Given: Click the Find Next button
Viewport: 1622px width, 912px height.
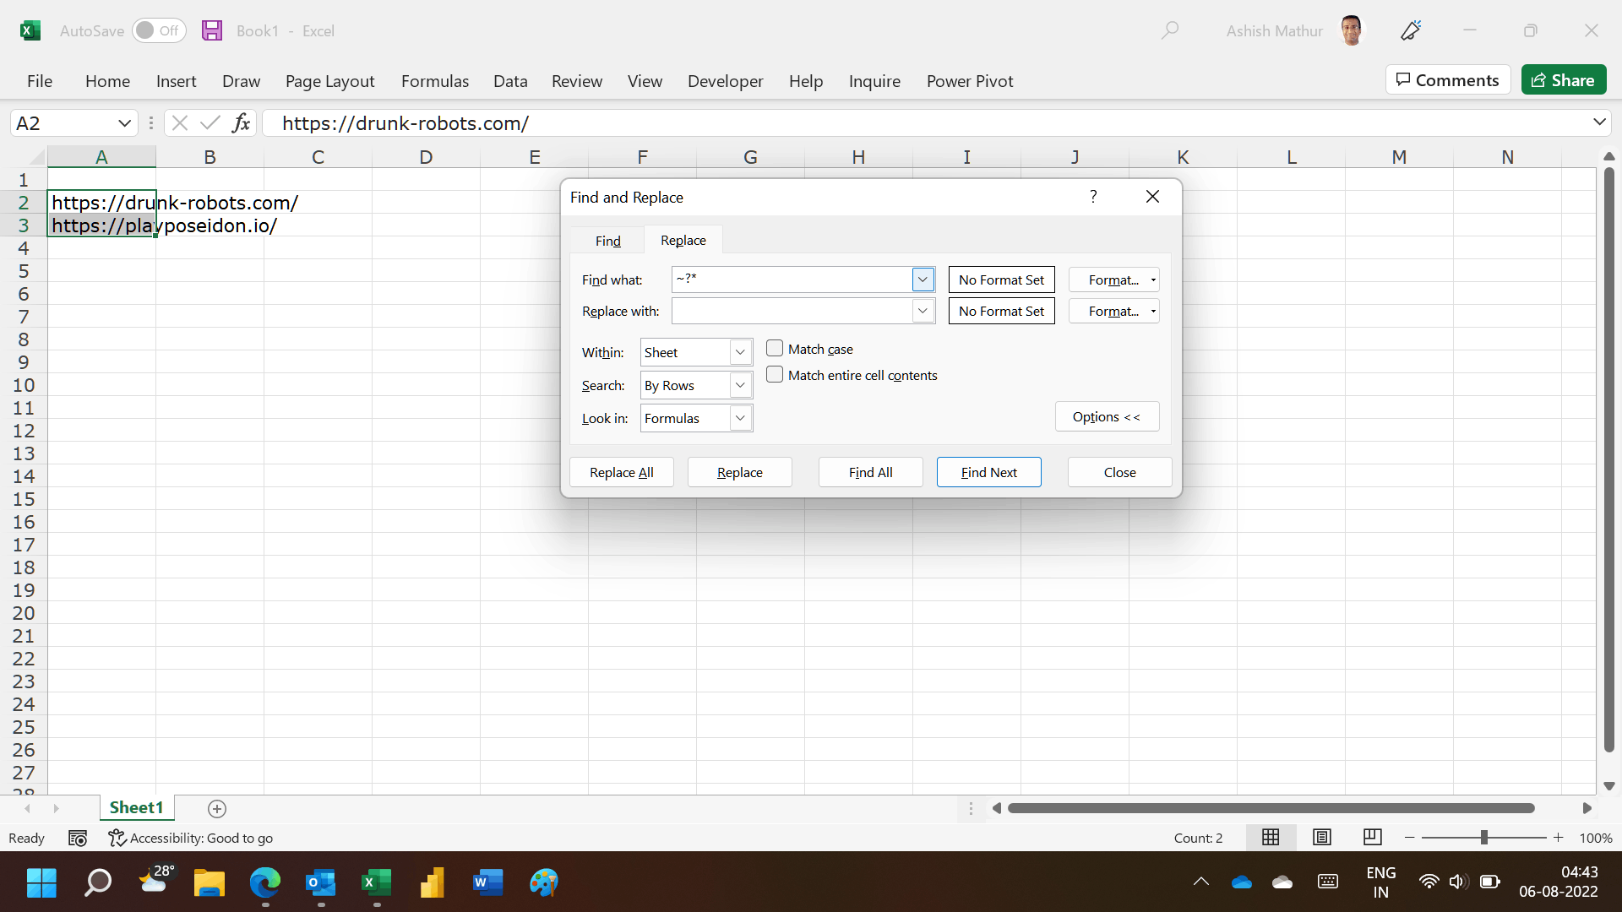Looking at the screenshot, I should (x=988, y=472).
